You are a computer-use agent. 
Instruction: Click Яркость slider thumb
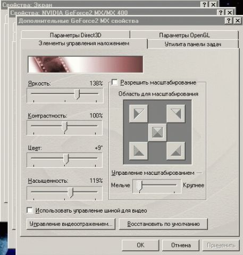77,94
